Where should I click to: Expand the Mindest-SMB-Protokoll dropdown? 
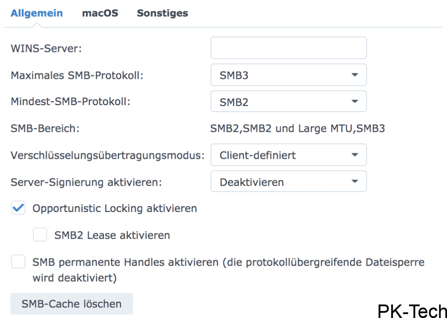pos(288,102)
